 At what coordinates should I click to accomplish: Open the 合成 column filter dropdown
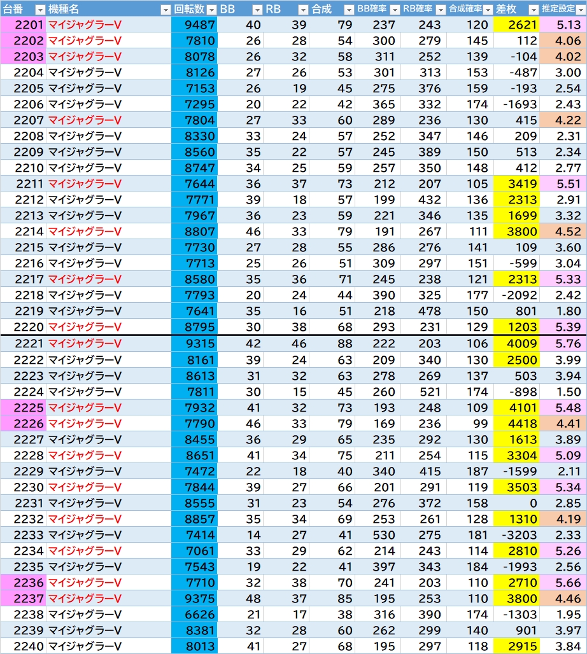pos(348,10)
